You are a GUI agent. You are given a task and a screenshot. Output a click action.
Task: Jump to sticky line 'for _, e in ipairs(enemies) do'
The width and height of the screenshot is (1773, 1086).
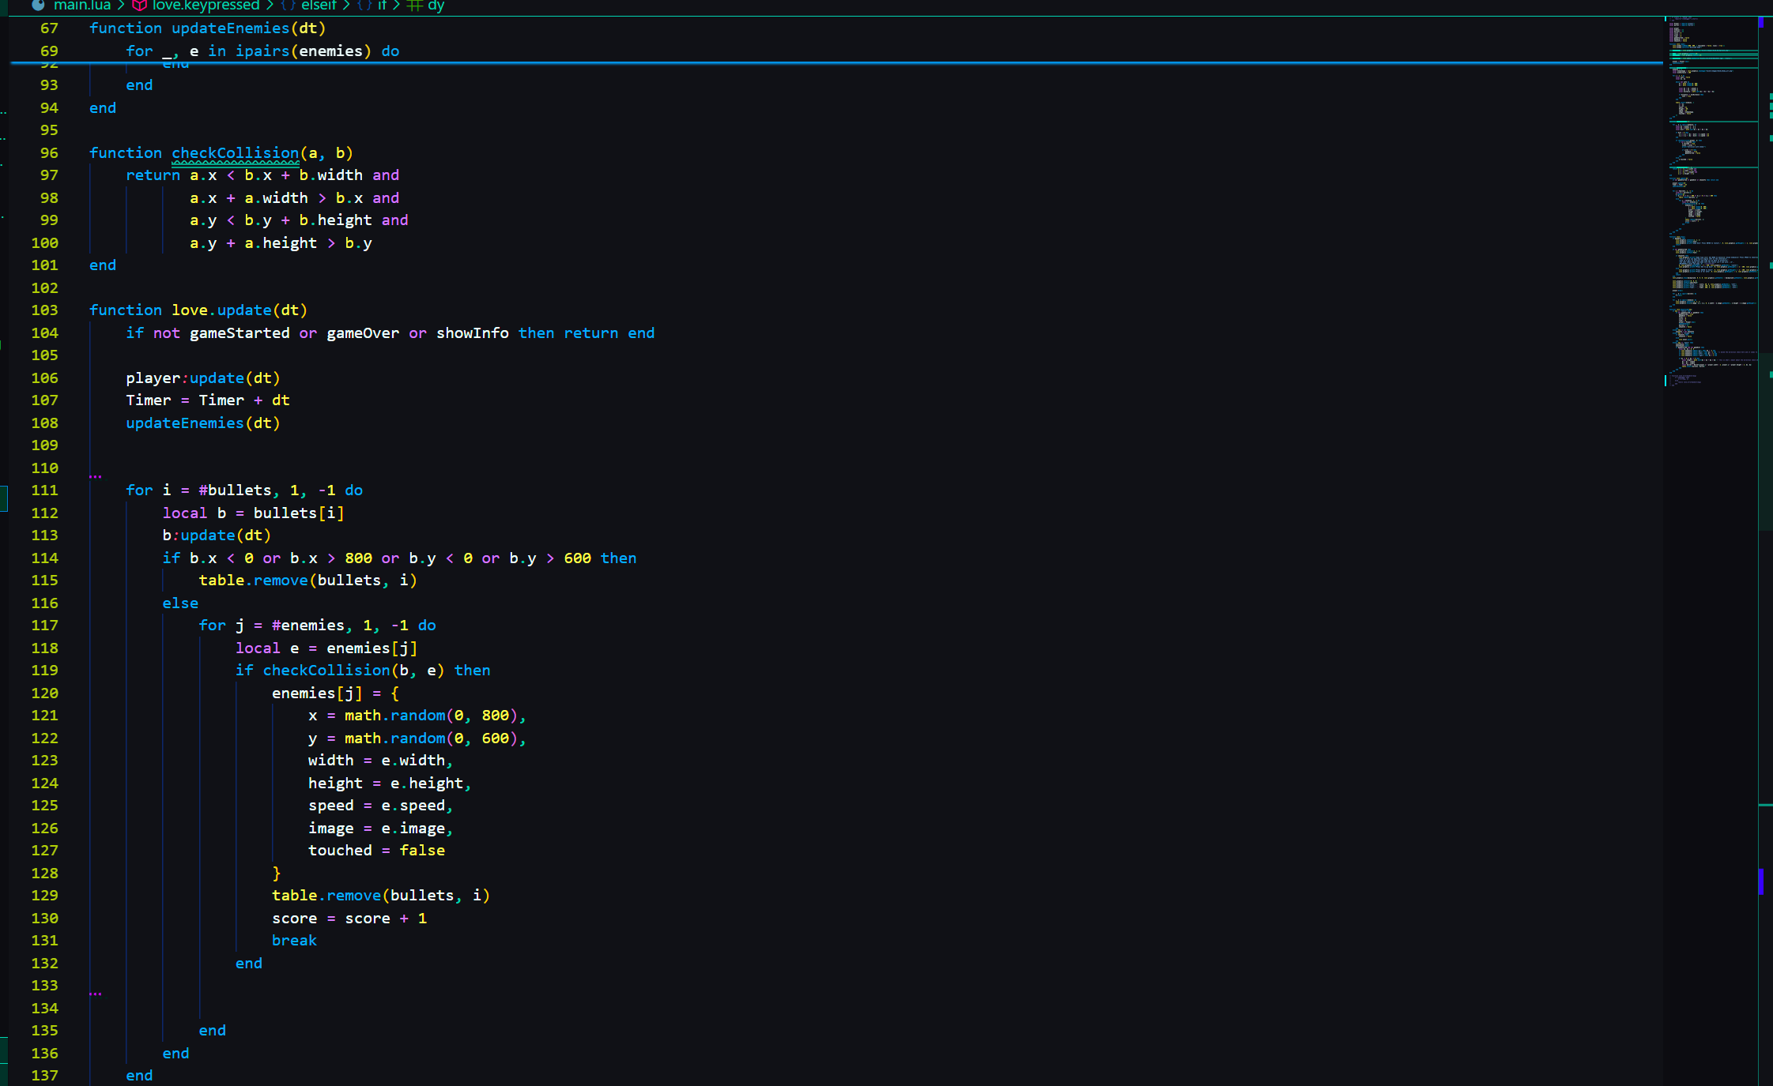coord(262,51)
